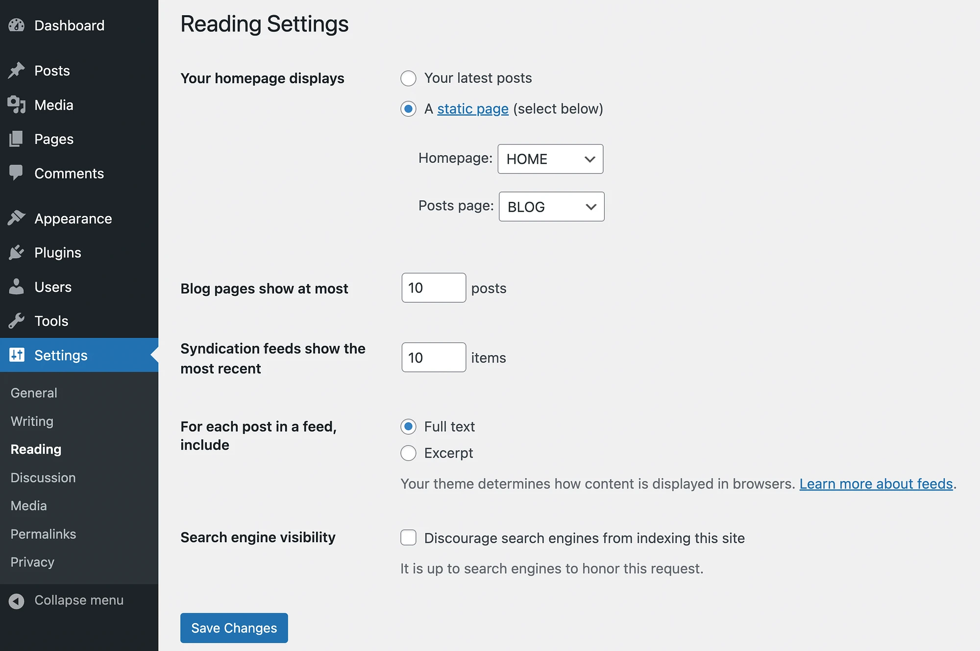The image size is (980, 651).
Task: Select the 'Your latest posts' radio button
Action: click(x=408, y=78)
